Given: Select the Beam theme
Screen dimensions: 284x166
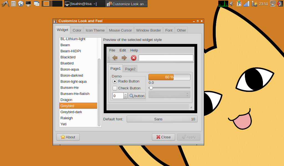Looking at the screenshot, I should click(78, 45).
